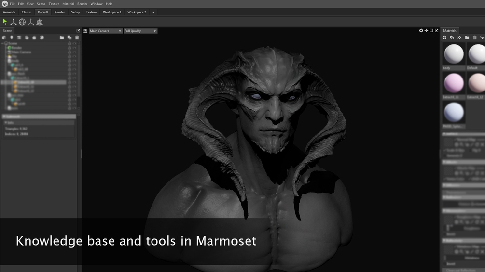
Task: Collapse the Scene root tree node
Action: [x=3, y=43]
